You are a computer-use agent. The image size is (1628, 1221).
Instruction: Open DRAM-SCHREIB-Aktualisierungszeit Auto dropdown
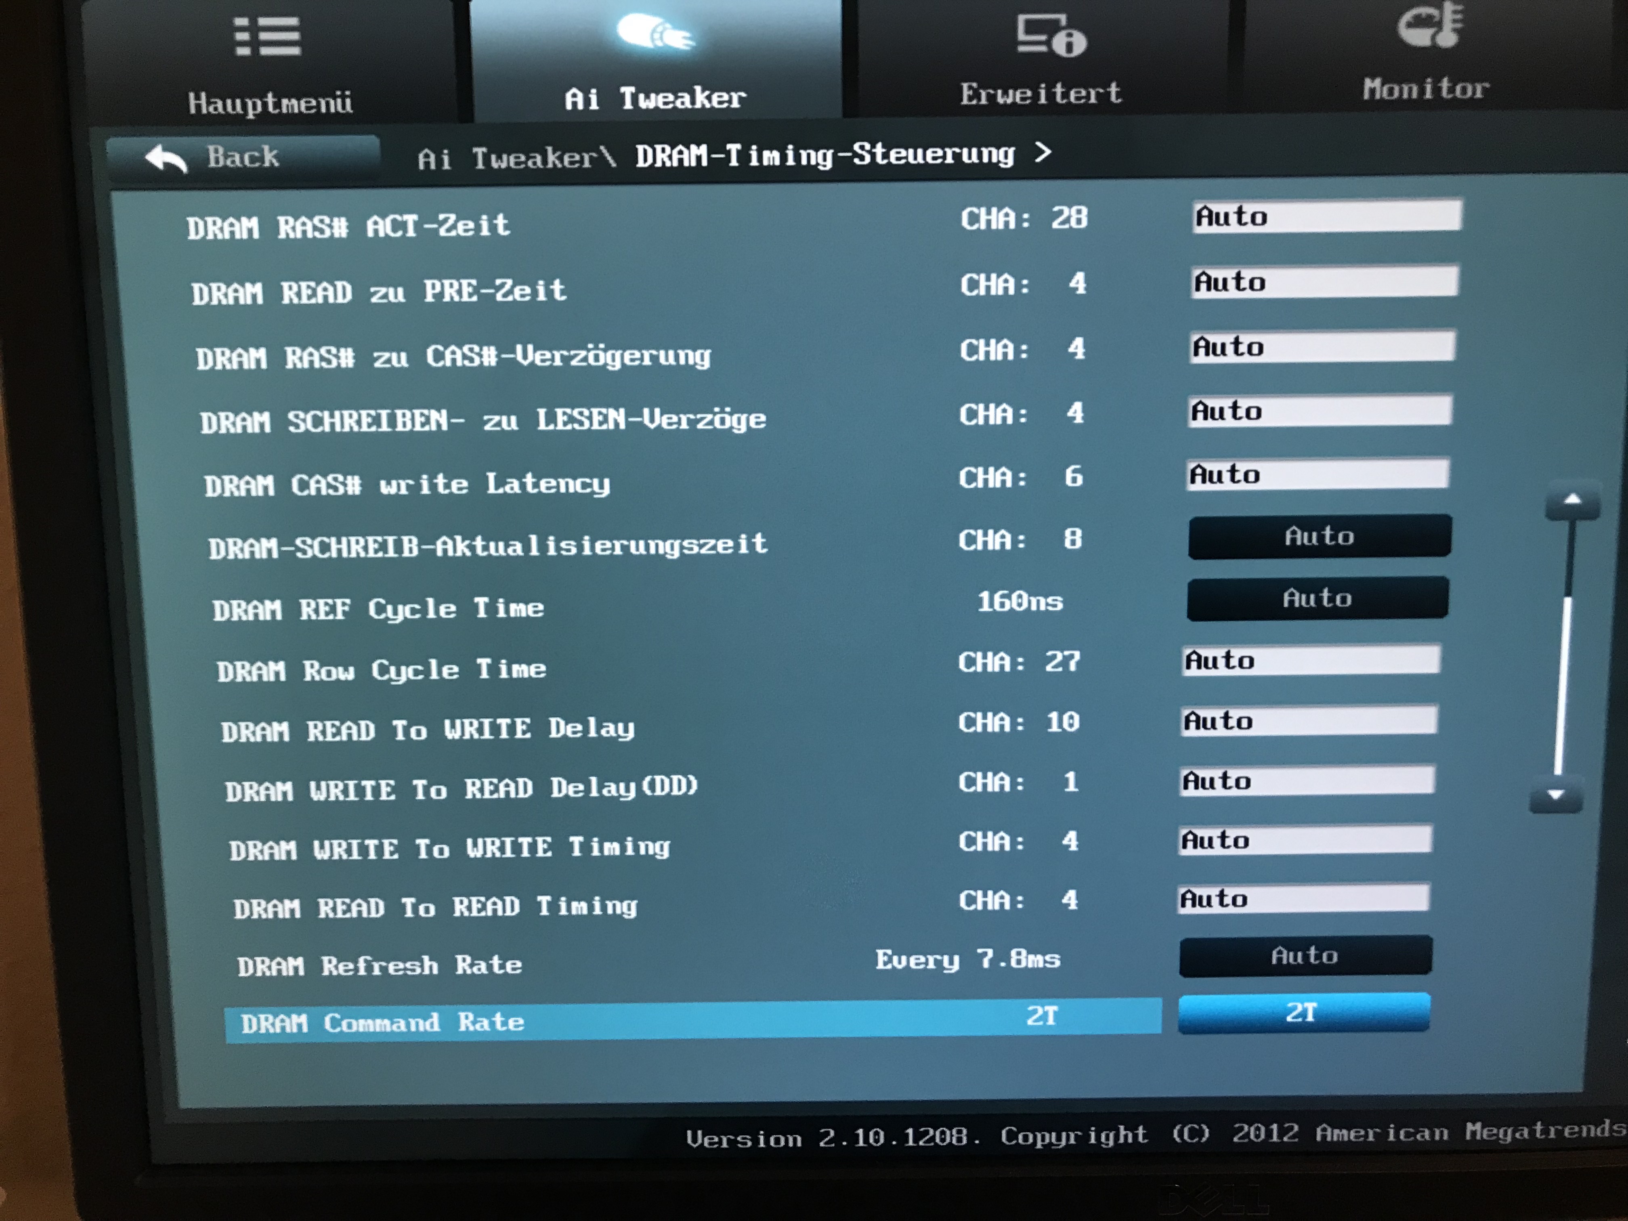[1320, 537]
